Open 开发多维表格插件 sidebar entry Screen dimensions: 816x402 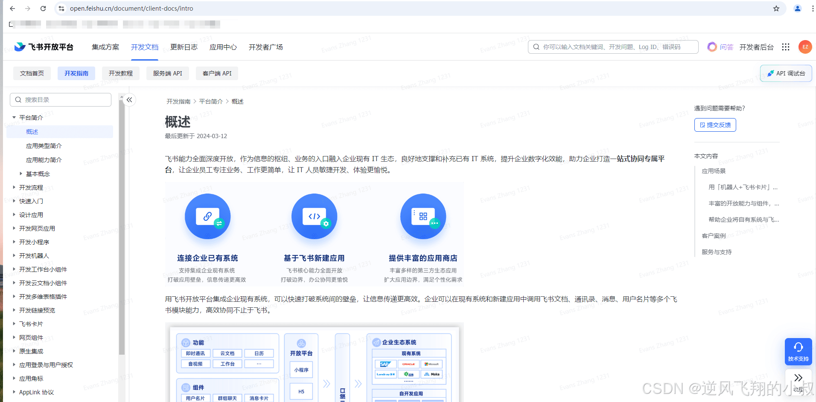(x=43, y=297)
